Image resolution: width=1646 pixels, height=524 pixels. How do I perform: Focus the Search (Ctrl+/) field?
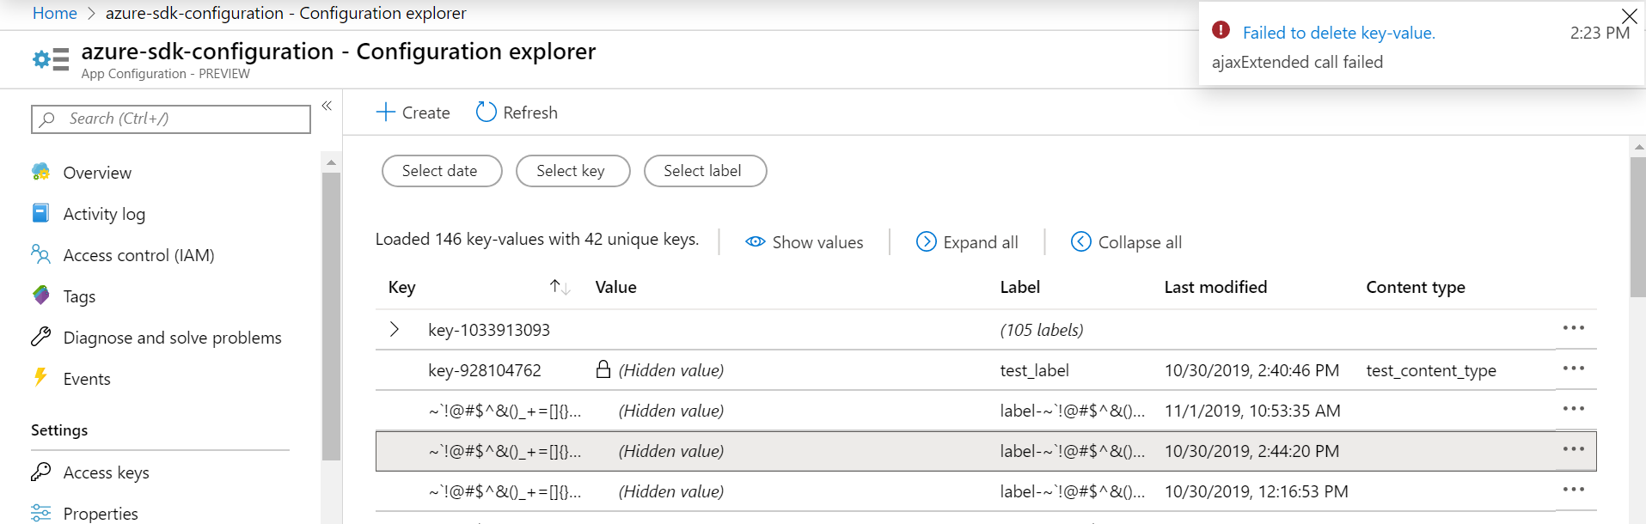click(x=171, y=119)
